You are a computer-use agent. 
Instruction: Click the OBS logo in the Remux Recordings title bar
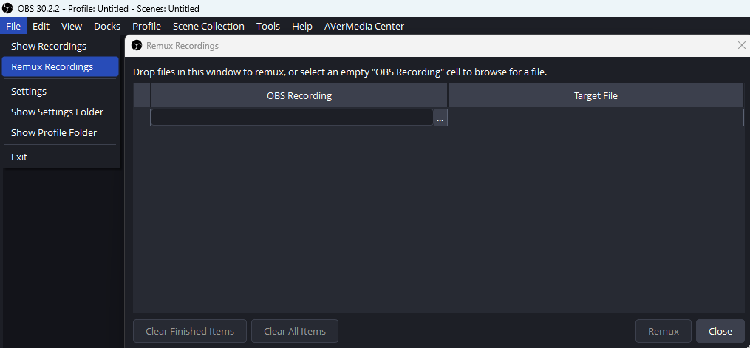pos(137,46)
